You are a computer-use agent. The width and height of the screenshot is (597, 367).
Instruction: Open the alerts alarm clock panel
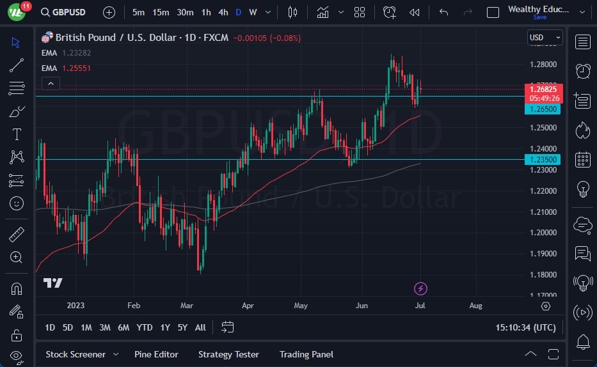coord(582,71)
